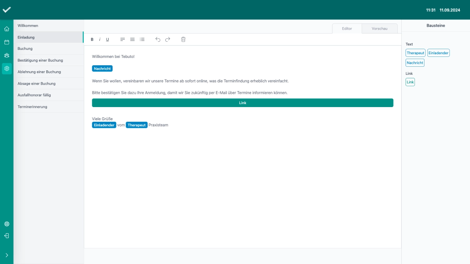Open the help lifebuoy icon in sidebar

coord(7,224)
